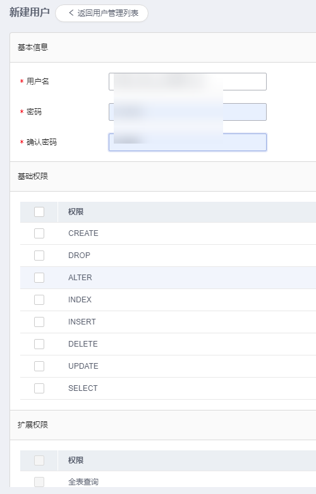Focus the password input field
The width and height of the screenshot is (316, 494).
coord(188,112)
